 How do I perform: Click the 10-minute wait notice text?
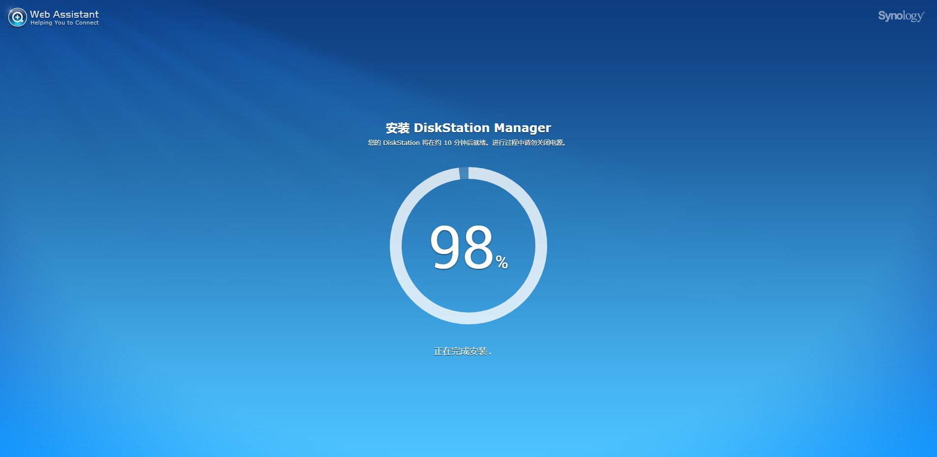coord(467,143)
